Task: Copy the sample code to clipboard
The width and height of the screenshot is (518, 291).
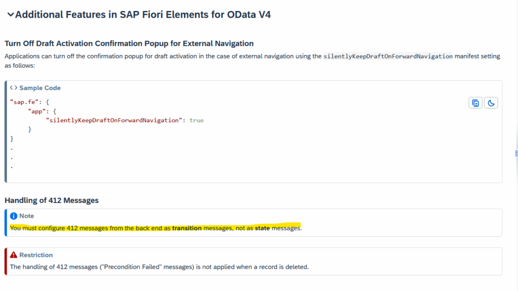Action: tap(476, 103)
